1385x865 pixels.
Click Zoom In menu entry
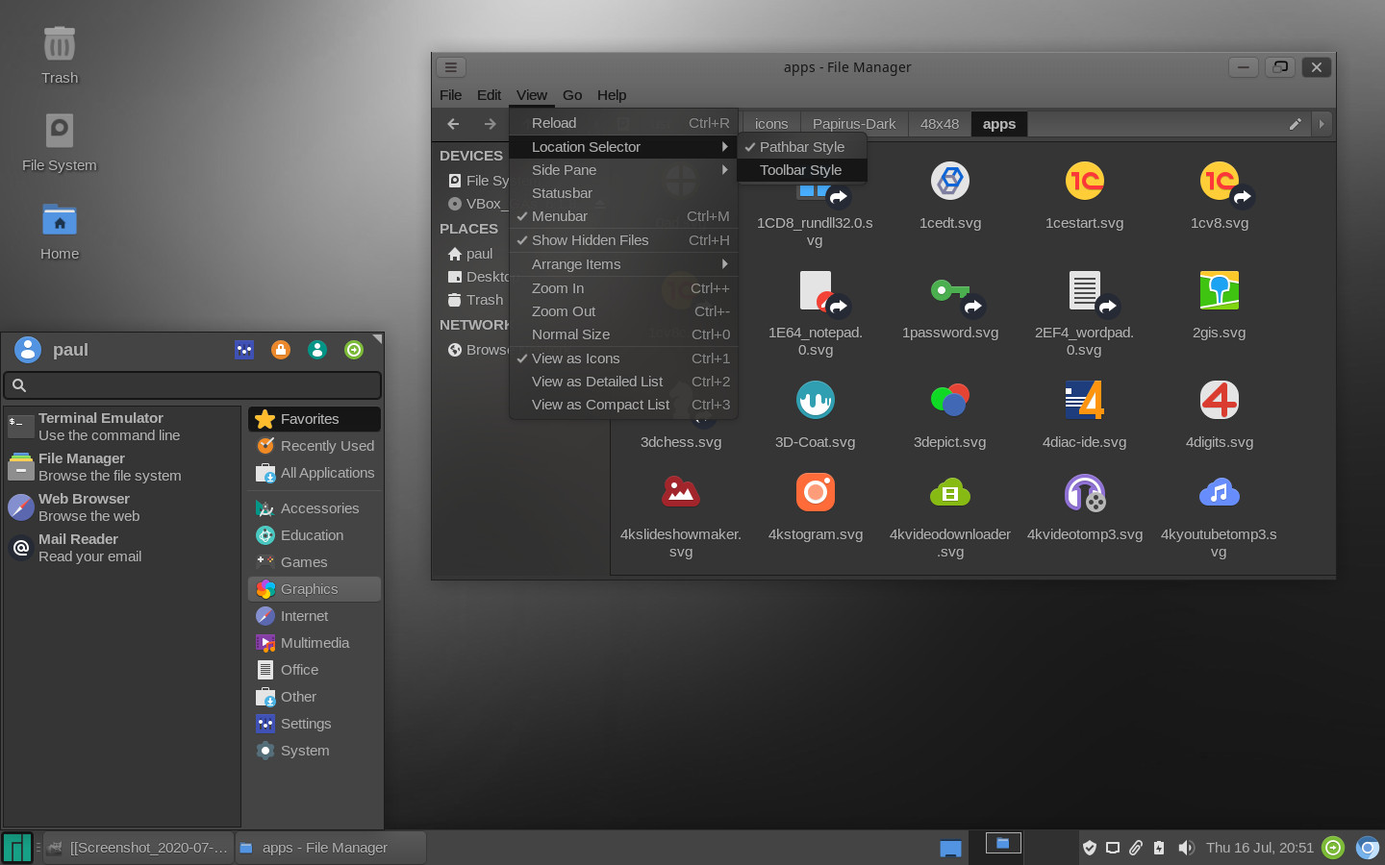click(x=623, y=288)
